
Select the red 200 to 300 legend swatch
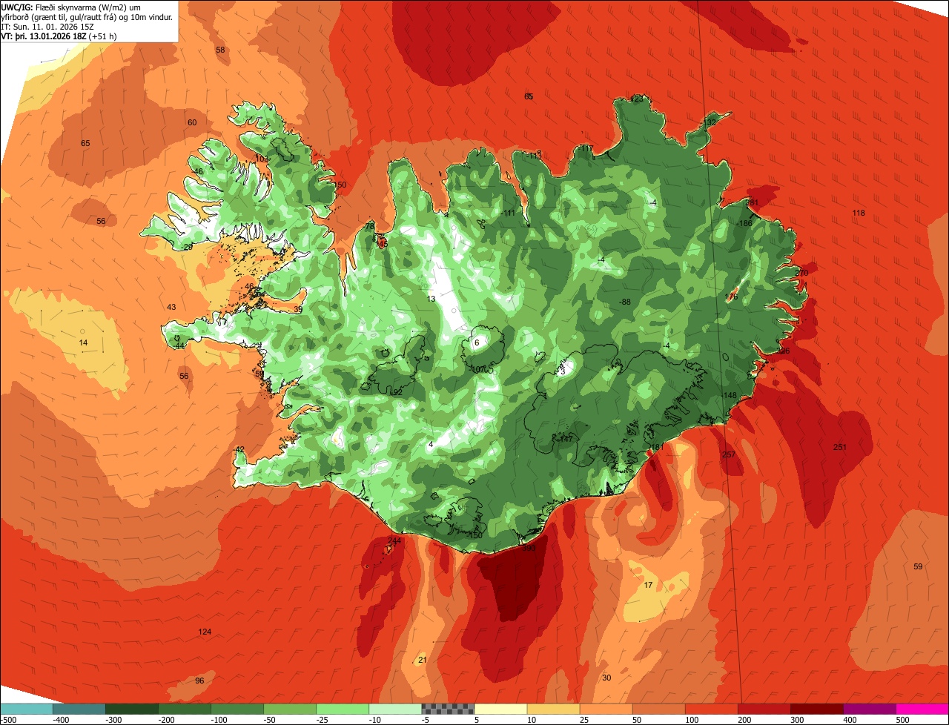click(x=764, y=708)
